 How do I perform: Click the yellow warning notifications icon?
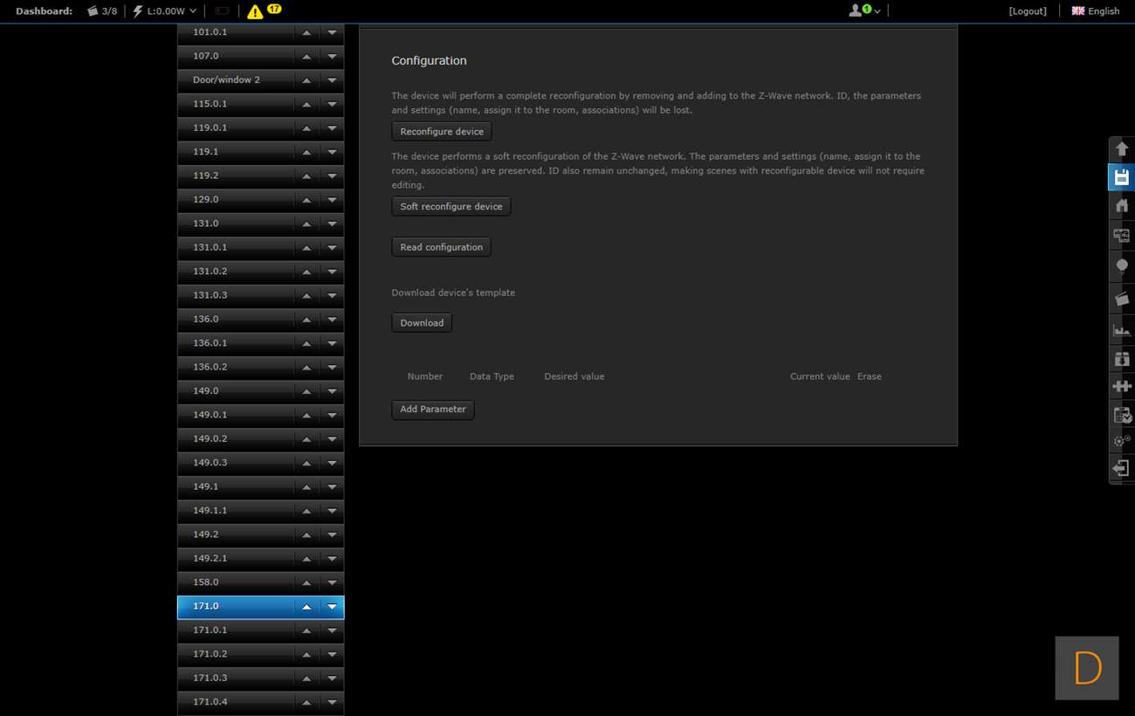tap(255, 11)
